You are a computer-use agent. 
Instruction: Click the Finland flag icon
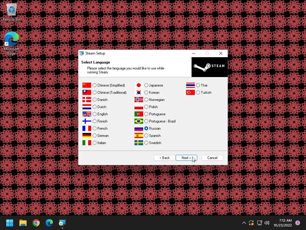[x=87, y=121]
